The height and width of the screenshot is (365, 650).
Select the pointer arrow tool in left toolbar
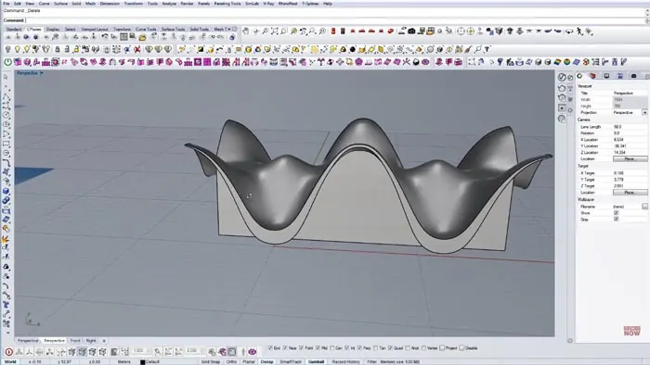tap(6, 77)
